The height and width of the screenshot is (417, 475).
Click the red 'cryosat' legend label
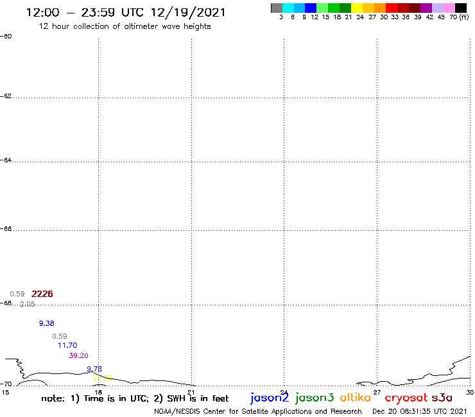click(406, 398)
